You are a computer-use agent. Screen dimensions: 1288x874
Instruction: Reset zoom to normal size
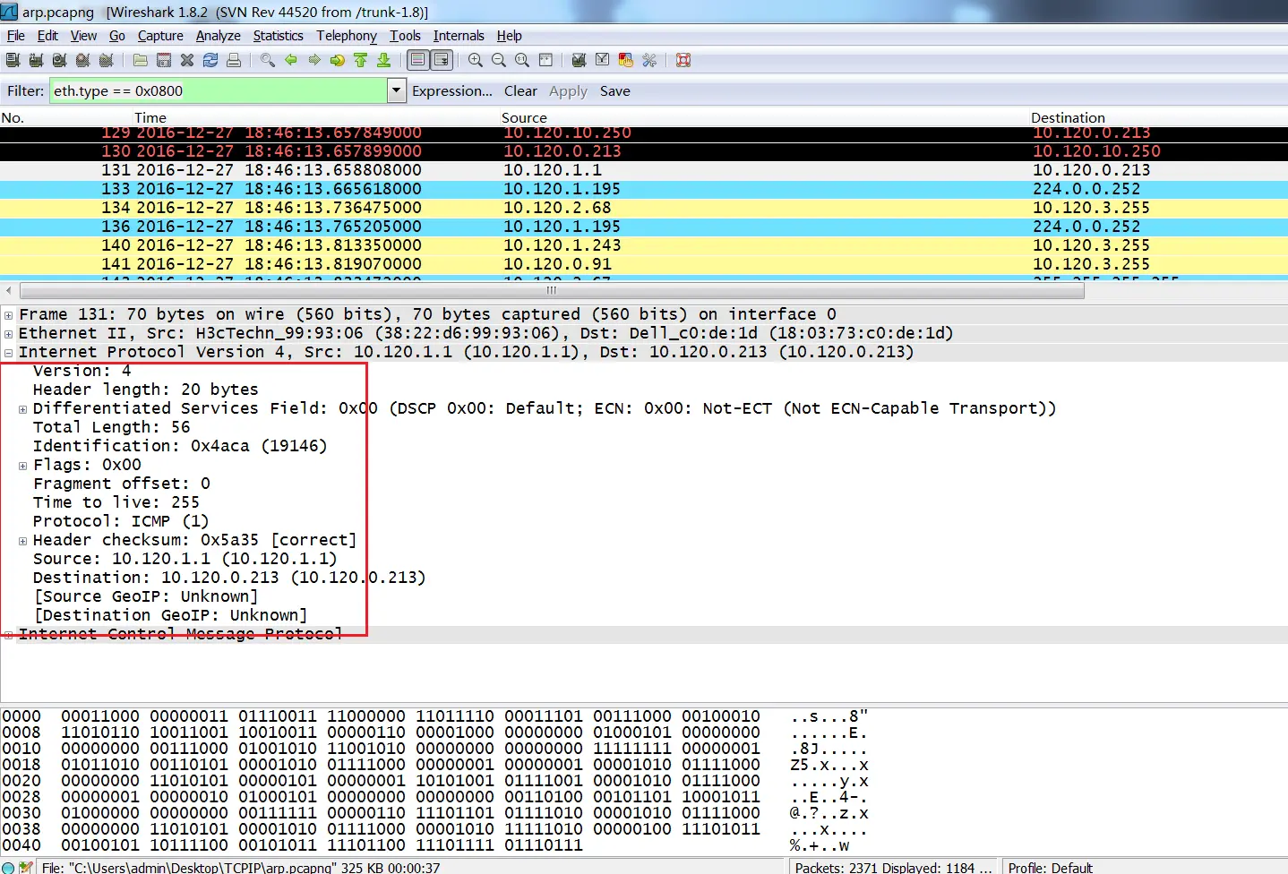(522, 60)
